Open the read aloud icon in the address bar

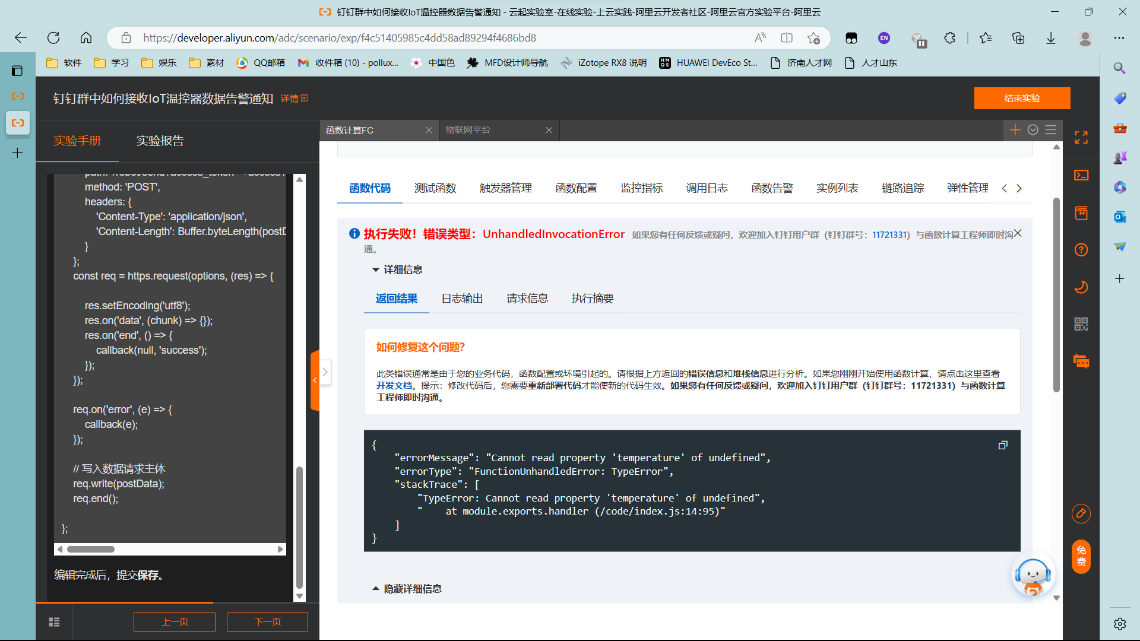tap(760, 38)
